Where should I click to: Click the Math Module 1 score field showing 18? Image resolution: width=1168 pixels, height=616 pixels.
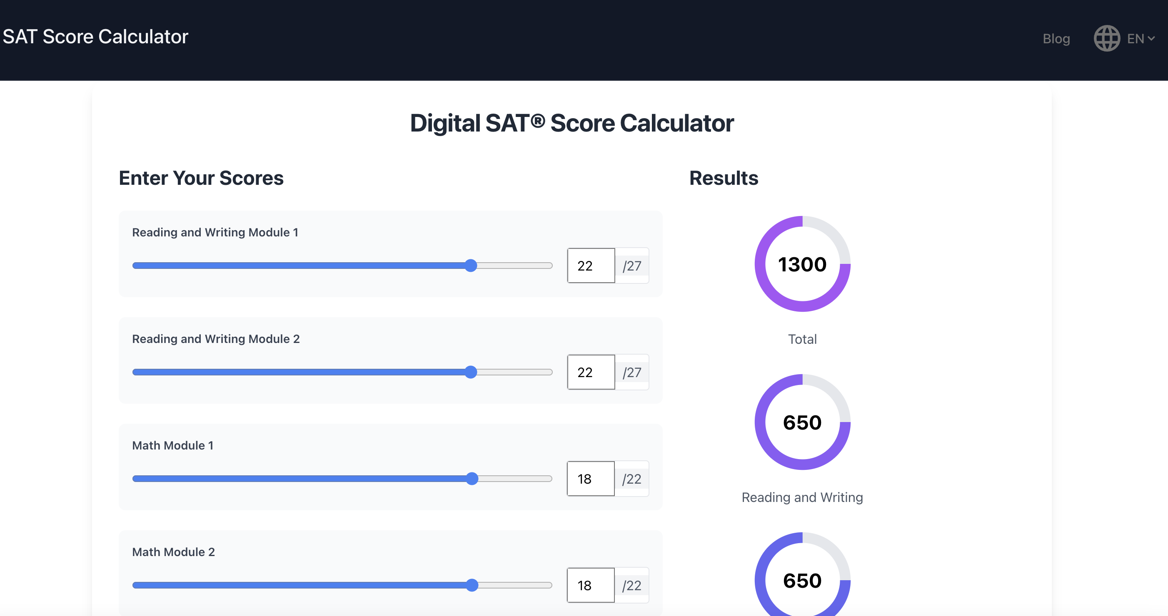(590, 478)
